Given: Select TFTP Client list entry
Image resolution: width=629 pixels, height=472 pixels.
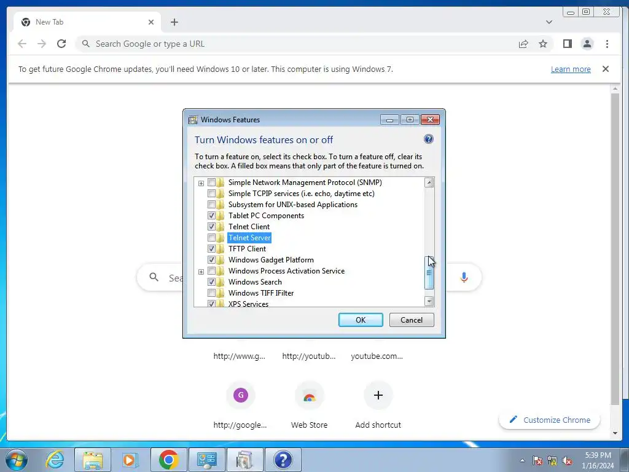Looking at the screenshot, I should [247, 249].
